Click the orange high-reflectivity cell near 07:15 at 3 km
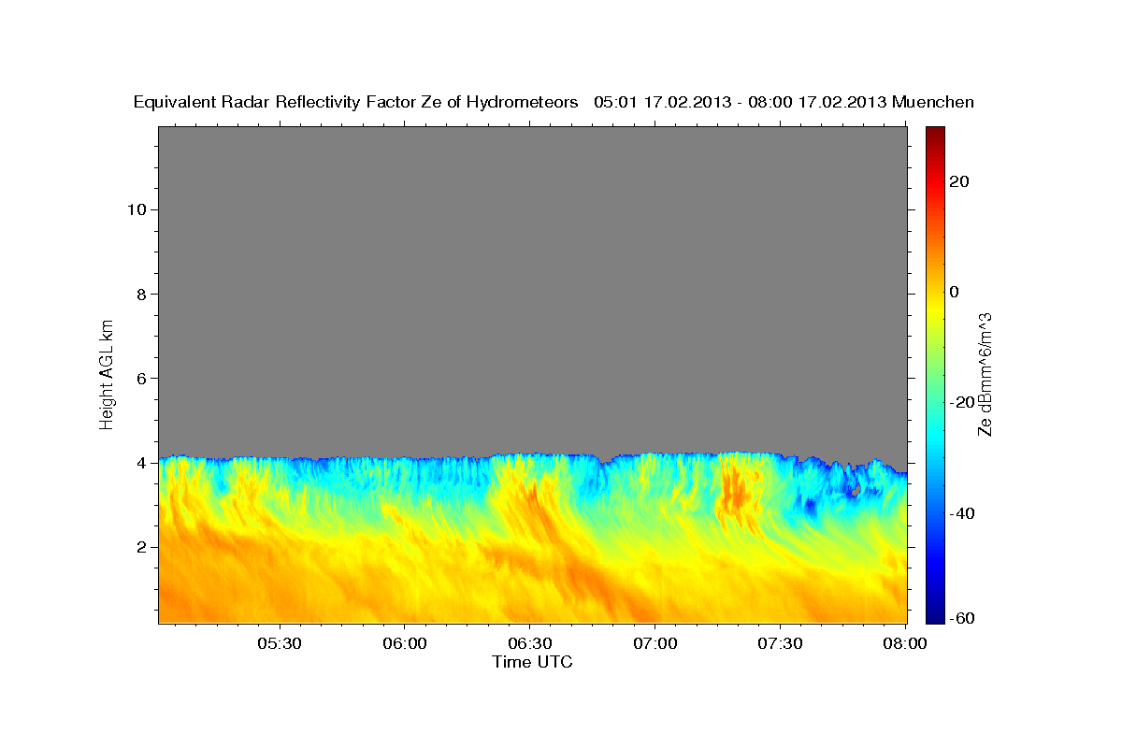Viewport: 1122px width, 748px height. click(736, 494)
